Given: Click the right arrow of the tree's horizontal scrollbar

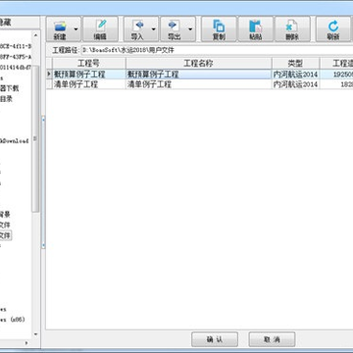Looking at the screenshot, I should point(26,343).
